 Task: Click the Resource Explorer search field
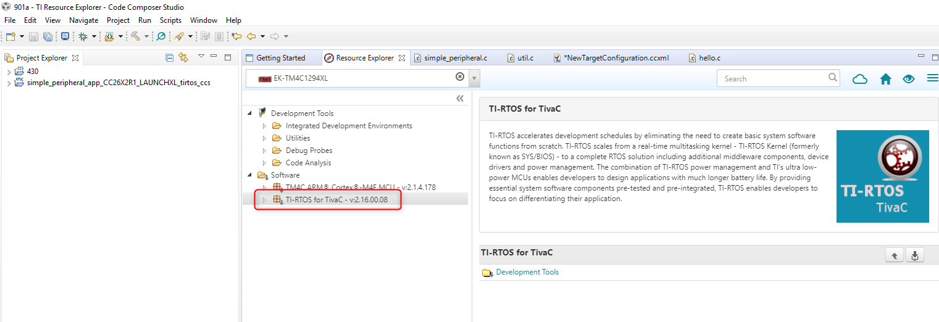[x=772, y=78]
